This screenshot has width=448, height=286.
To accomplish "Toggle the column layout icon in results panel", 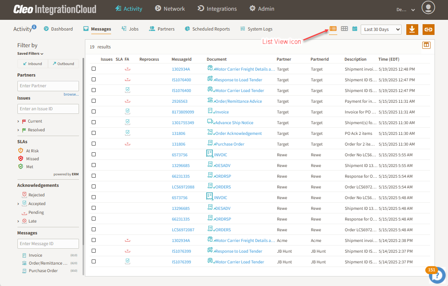I will [426, 45].
